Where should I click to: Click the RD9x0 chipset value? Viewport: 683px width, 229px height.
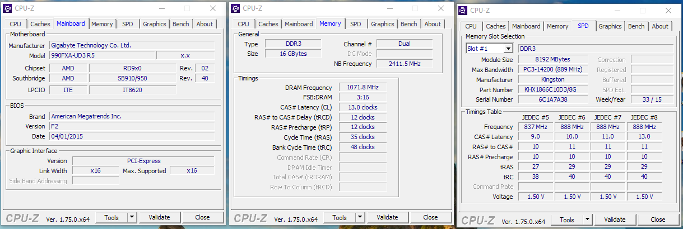(x=132, y=68)
